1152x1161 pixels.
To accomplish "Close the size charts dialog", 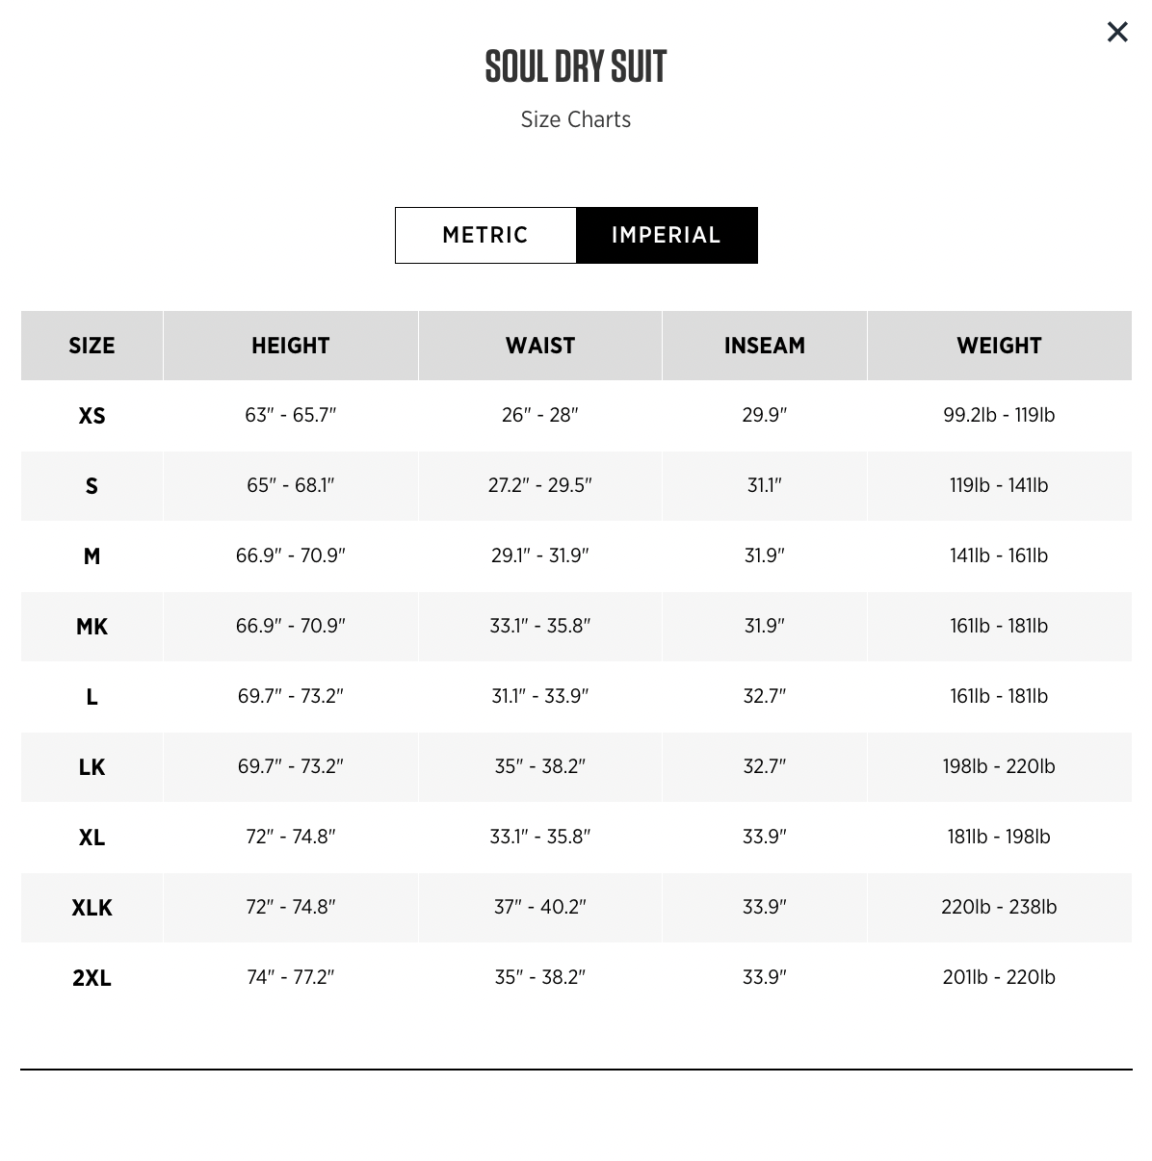I will tap(1117, 32).
